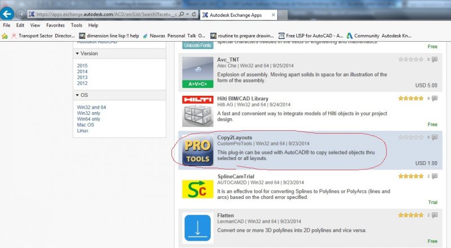Open the SplineCamTrial app title
The height and width of the screenshot is (248, 451).
click(236, 176)
